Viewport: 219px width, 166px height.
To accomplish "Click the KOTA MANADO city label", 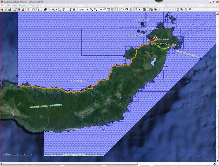I will coord(161,44).
